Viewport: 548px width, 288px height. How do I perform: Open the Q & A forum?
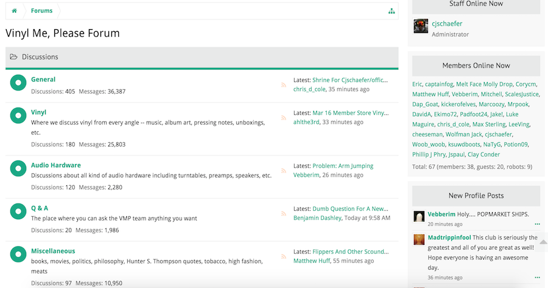40,208
